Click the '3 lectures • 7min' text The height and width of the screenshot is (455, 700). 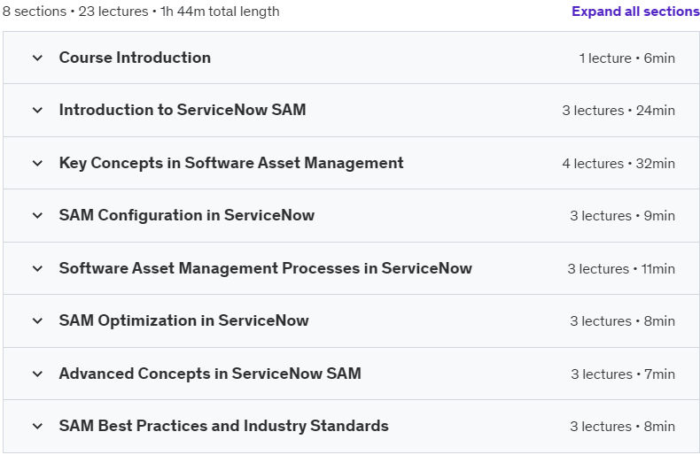pos(623,374)
